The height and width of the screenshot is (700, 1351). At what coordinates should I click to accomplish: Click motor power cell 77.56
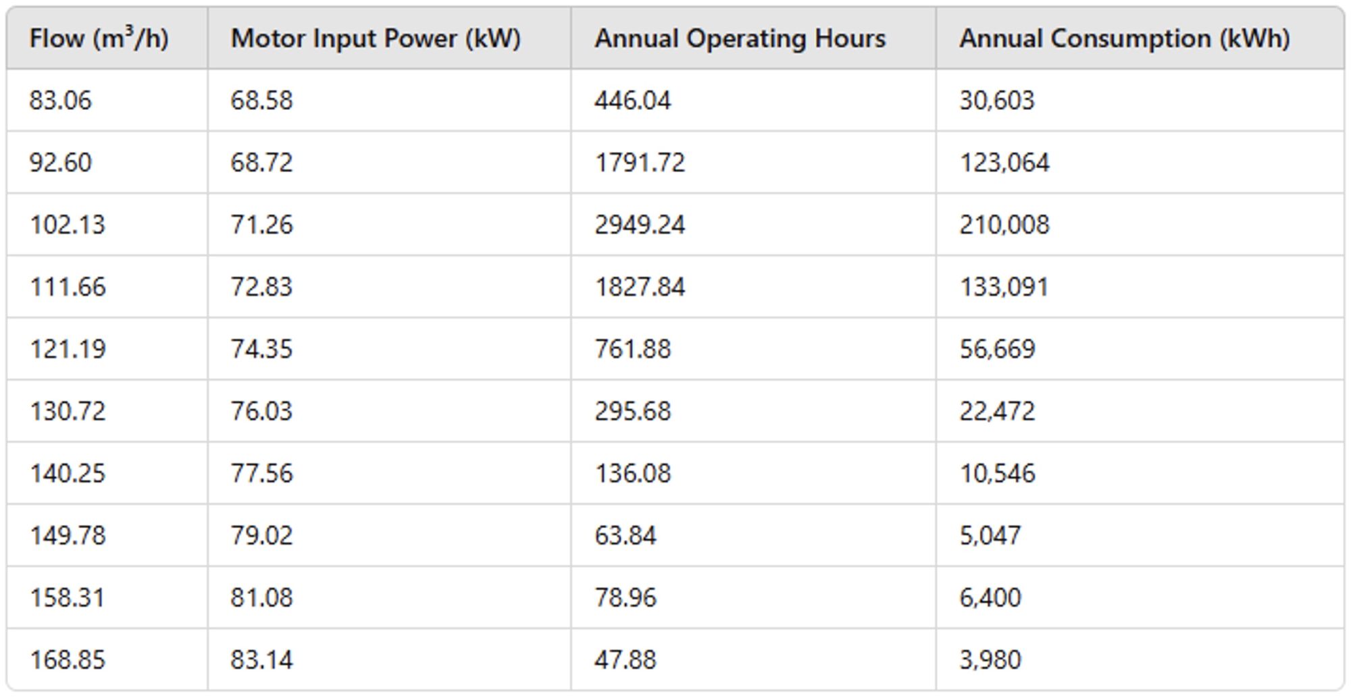261,473
